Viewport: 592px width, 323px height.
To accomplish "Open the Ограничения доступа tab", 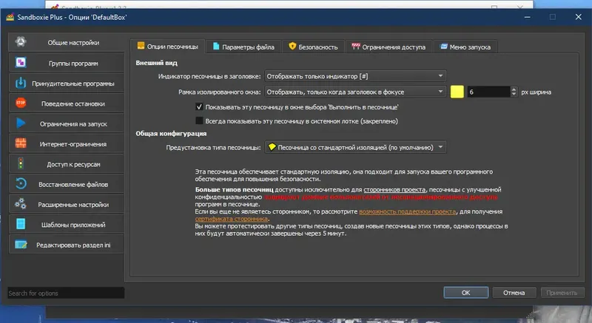I will [x=388, y=47].
